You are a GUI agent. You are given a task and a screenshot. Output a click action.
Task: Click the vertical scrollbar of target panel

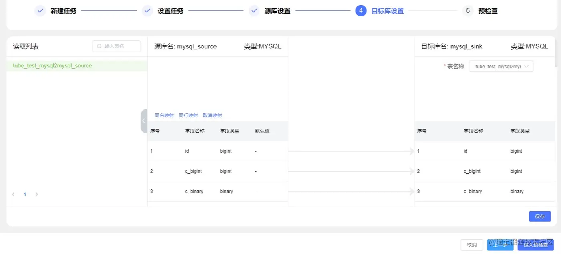pos(556,52)
